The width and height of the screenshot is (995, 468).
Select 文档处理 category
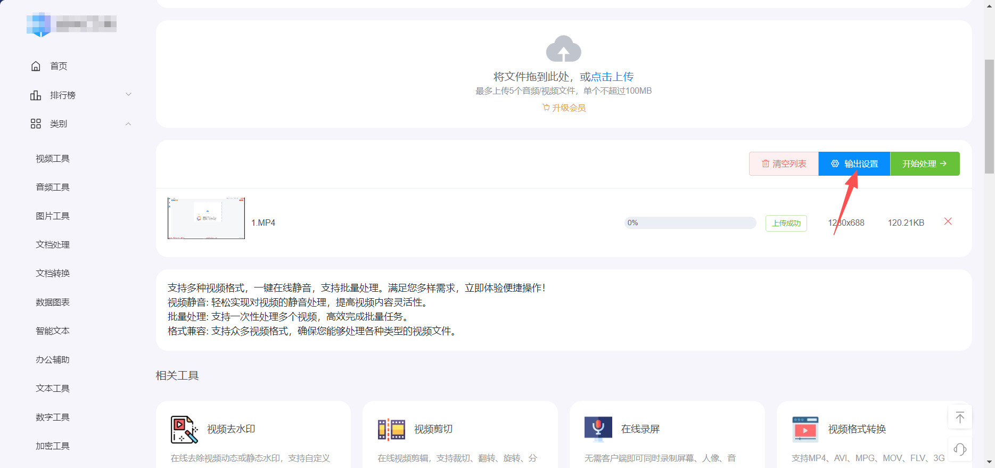[x=53, y=245]
